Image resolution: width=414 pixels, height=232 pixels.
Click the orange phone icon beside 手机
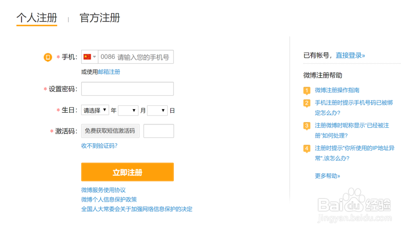48,57
